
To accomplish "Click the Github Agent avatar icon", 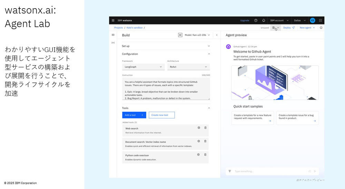I will click(228, 47).
